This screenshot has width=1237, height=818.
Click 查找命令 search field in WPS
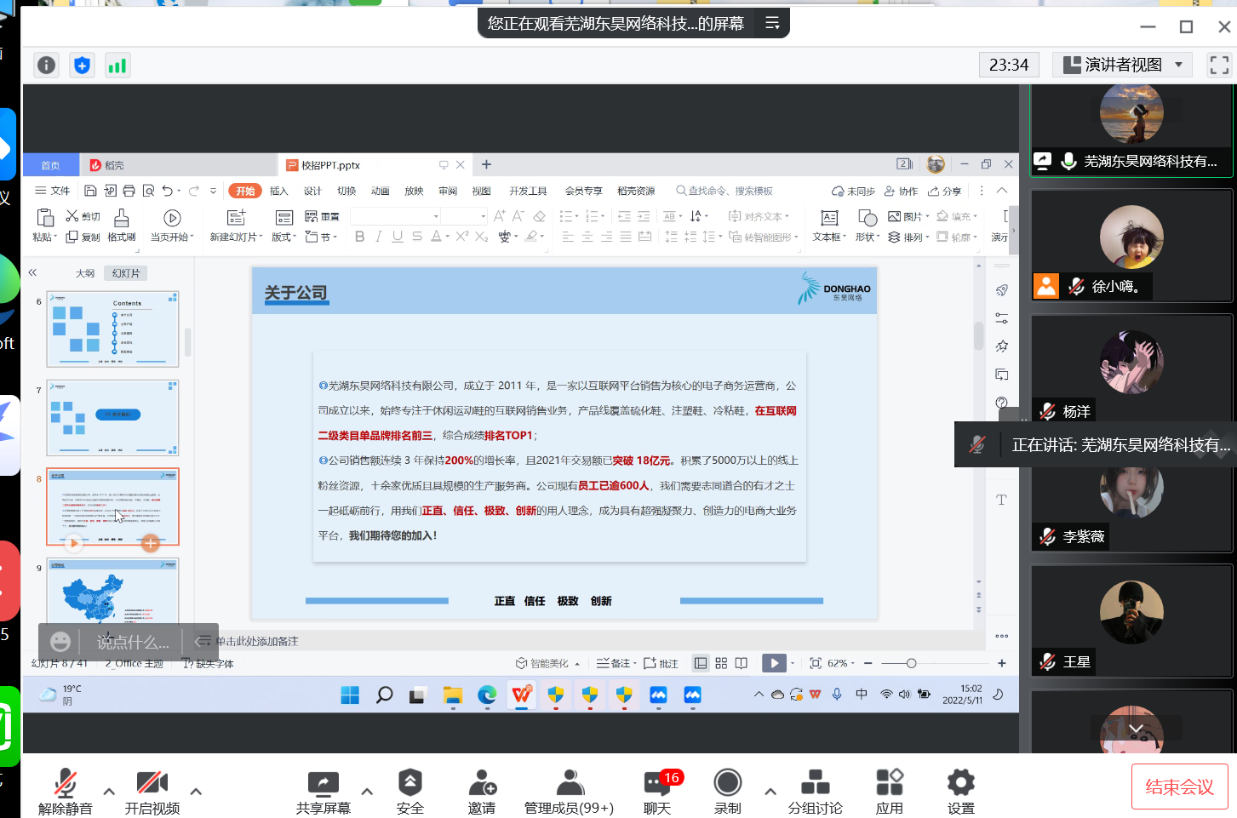(724, 192)
